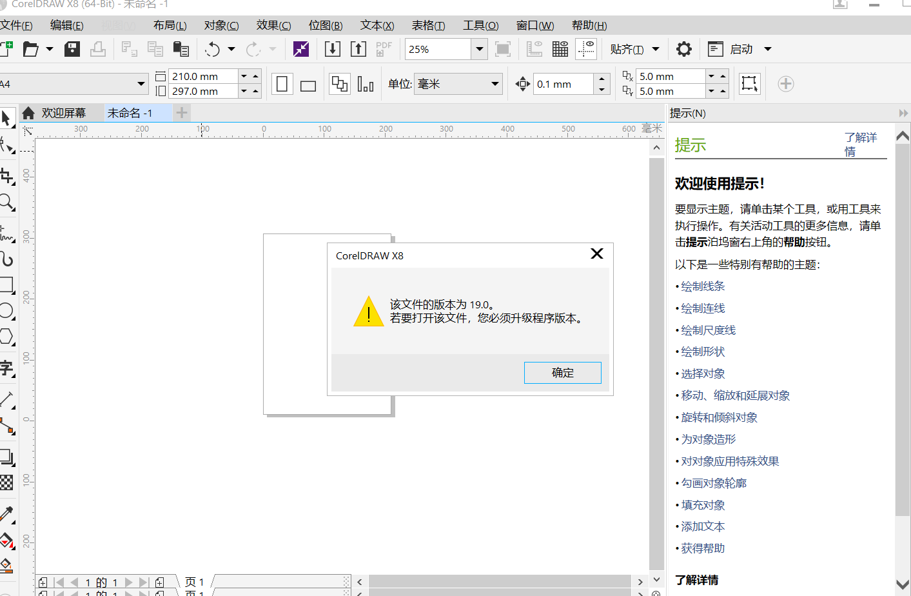This screenshot has width=911, height=596.
Task: Toggle the document grid visibility
Action: coord(560,49)
